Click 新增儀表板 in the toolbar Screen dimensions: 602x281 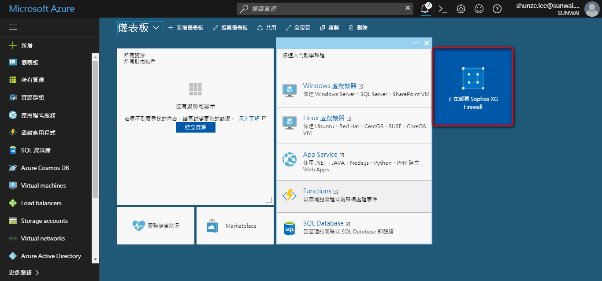[x=186, y=28]
